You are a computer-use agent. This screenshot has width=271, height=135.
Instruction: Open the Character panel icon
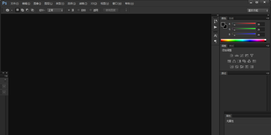point(215,36)
